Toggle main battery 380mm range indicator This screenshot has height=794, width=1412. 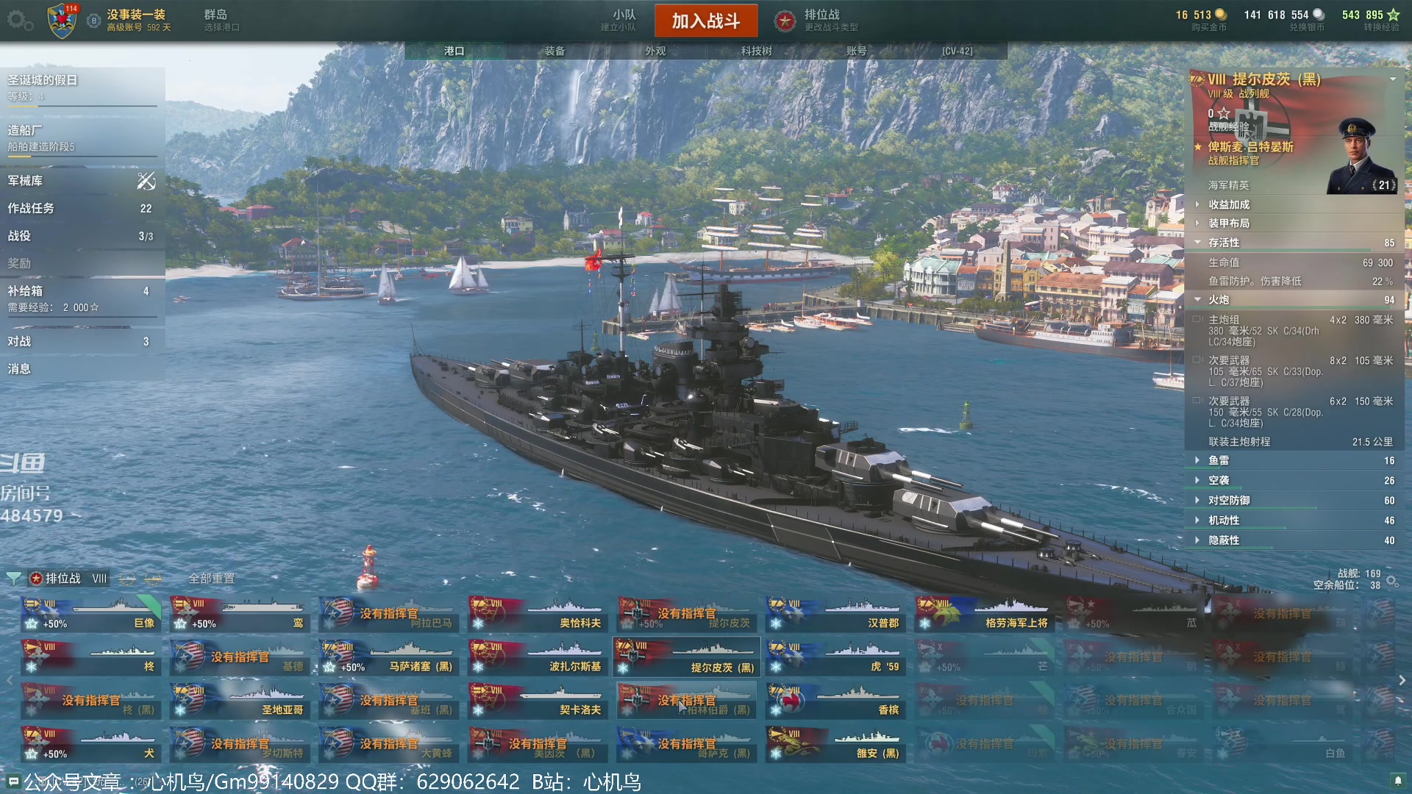(x=1197, y=320)
